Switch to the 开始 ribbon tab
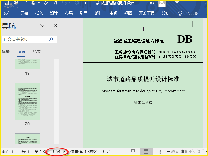The height and width of the screenshot is (156, 208). (24, 13)
